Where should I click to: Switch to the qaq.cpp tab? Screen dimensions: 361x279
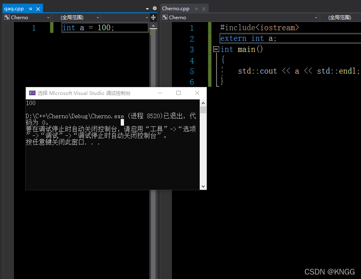(14, 9)
